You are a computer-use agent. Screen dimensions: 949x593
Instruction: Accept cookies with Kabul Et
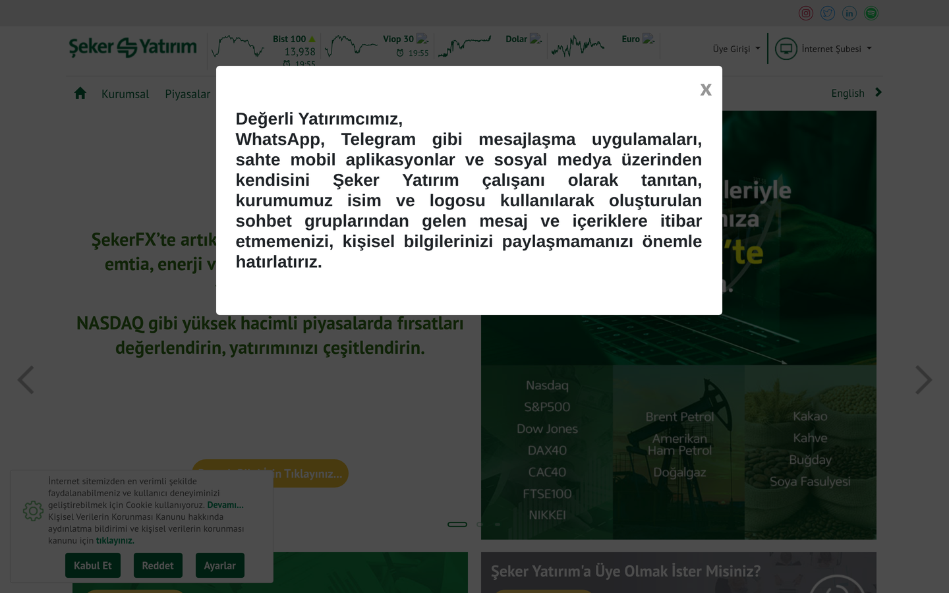[93, 565]
